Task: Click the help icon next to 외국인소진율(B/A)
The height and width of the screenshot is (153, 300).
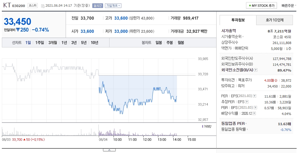Action: pos(256,70)
